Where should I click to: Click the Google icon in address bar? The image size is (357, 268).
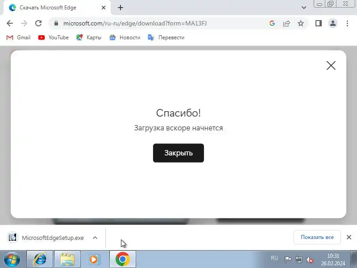(272, 23)
